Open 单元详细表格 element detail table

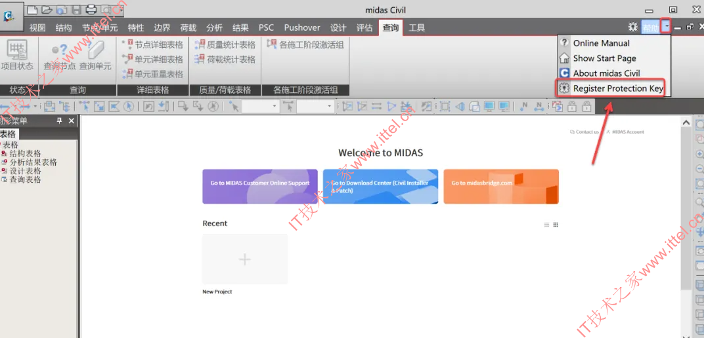(x=152, y=59)
